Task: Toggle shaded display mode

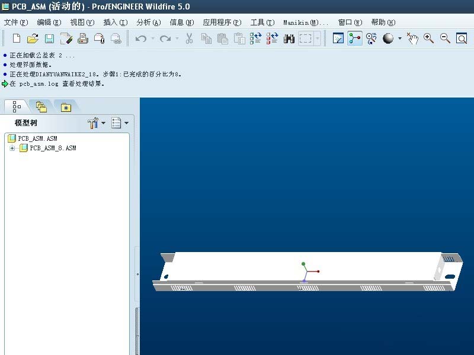Action: click(388, 38)
